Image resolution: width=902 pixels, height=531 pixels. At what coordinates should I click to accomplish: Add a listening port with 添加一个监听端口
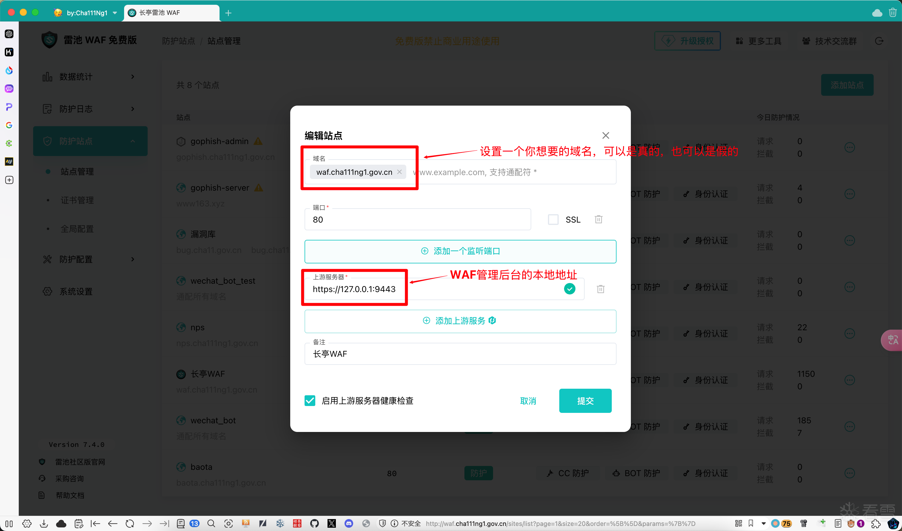pos(460,251)
